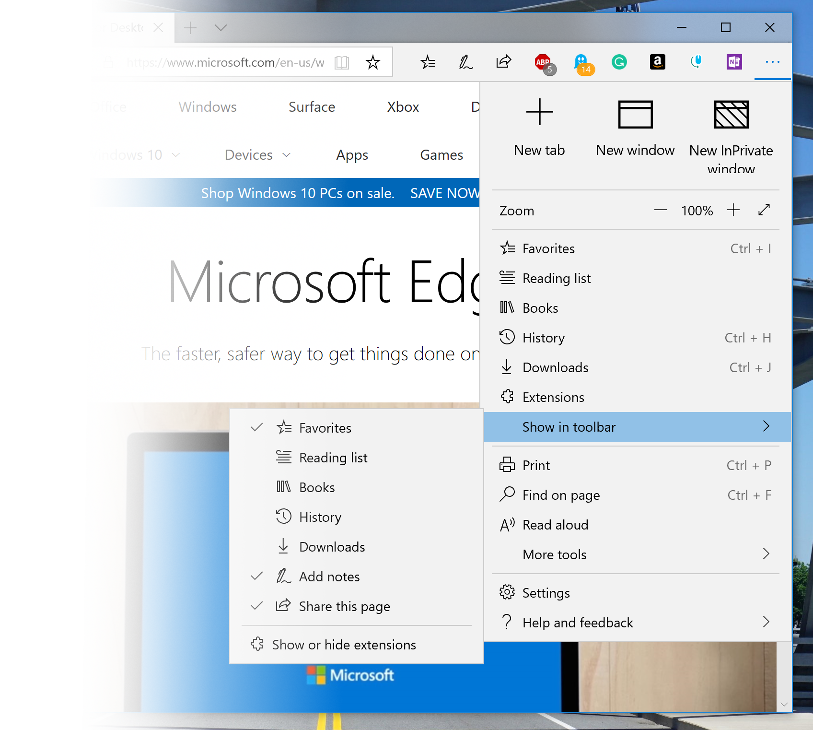Image resolution: width=813 pixels, height=730 pixels.
Task: Click the Adblock Plus extension icon
Action: [x=543, y=62]
